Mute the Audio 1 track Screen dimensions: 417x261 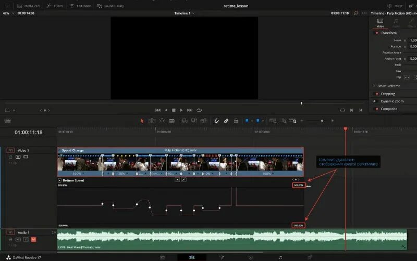[x=33, y=240]
